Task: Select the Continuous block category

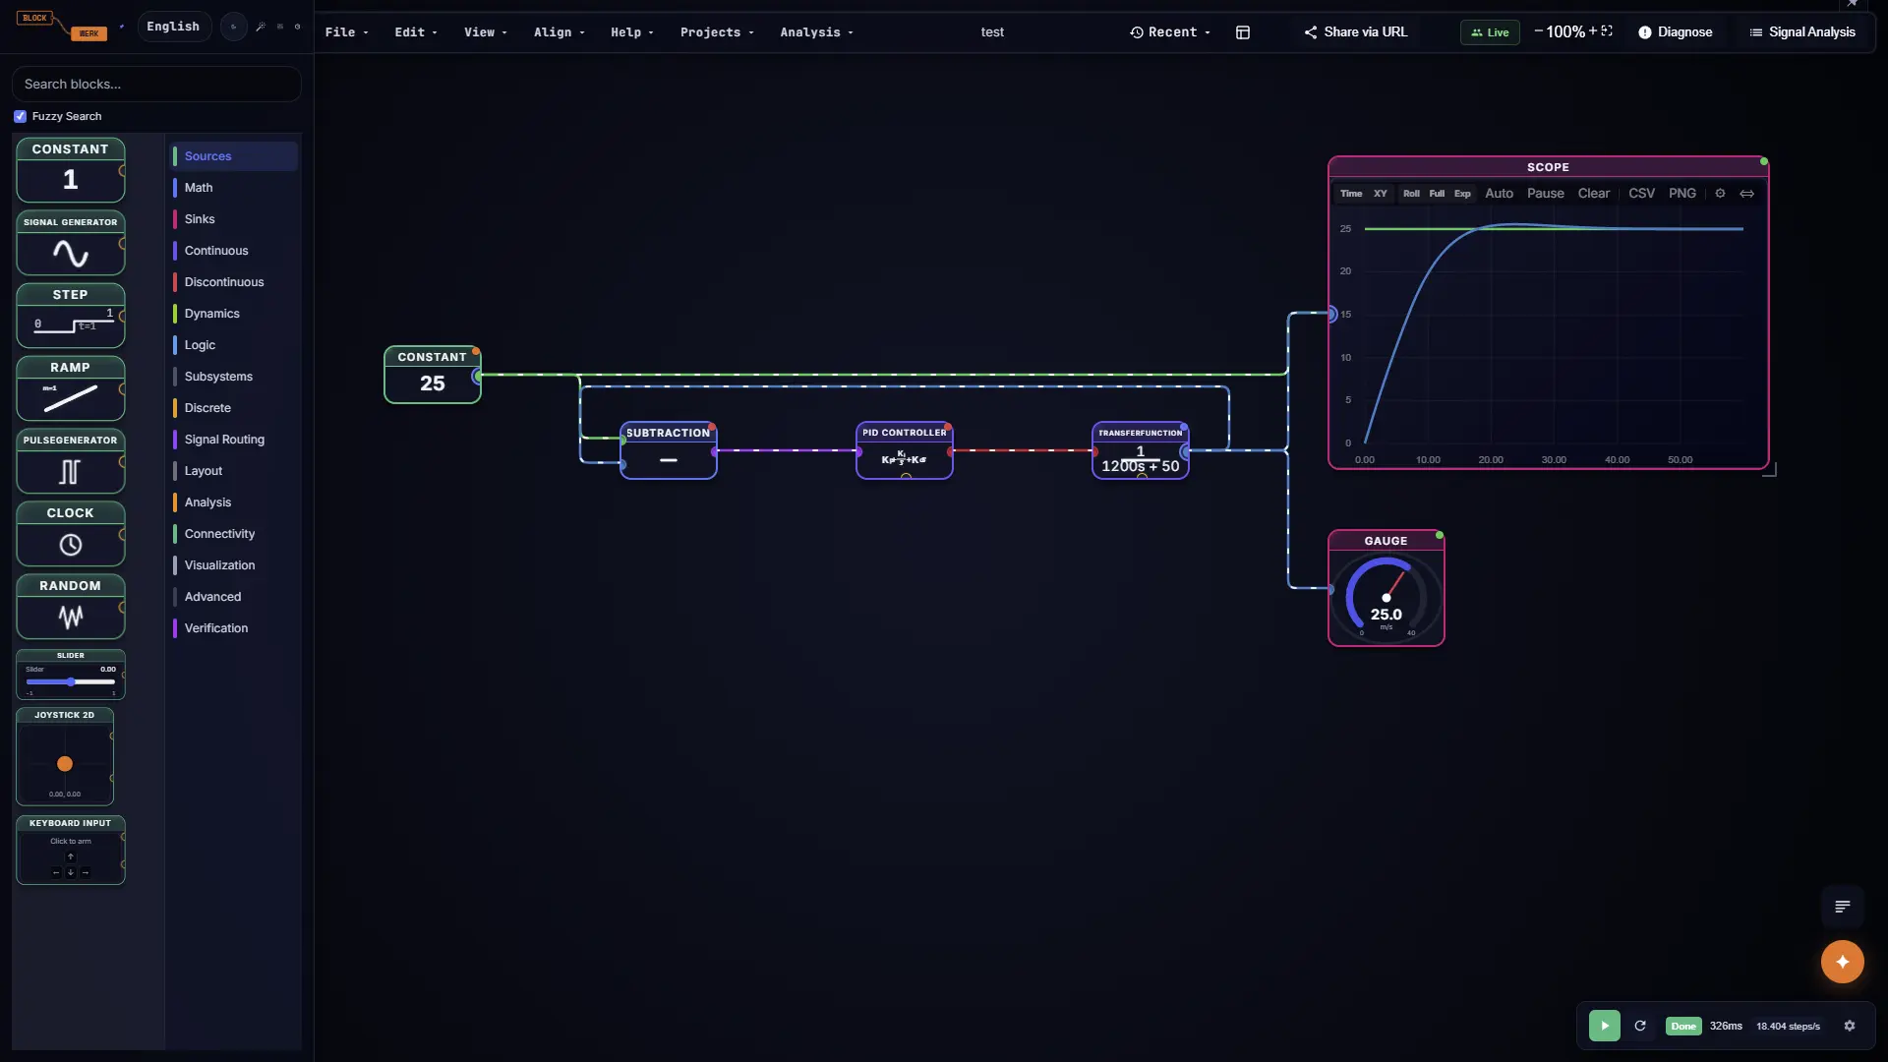Action: pos(234,251)
